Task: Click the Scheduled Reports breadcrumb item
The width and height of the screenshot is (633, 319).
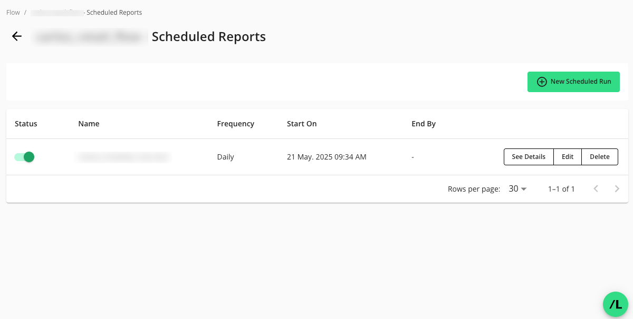Action: (x=114, y=13)
